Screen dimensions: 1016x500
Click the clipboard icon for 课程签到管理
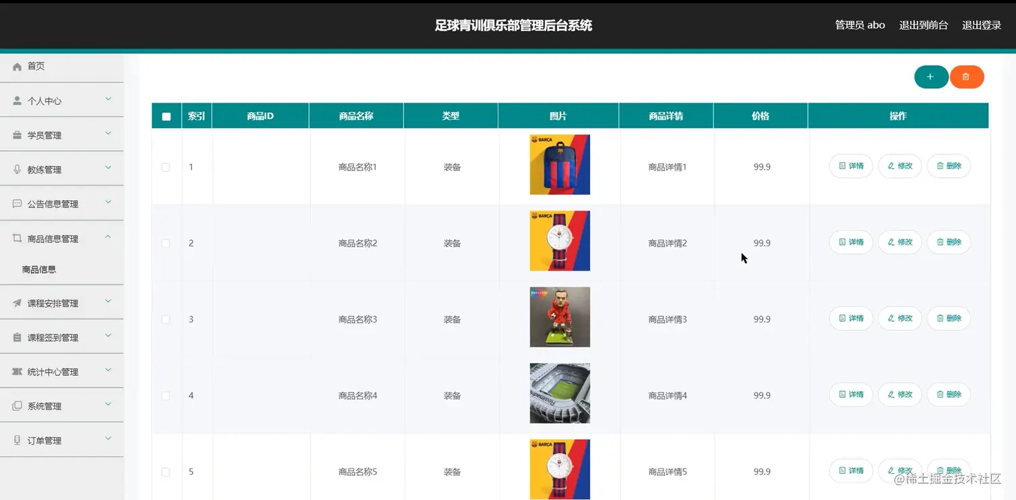click(17, 337)
